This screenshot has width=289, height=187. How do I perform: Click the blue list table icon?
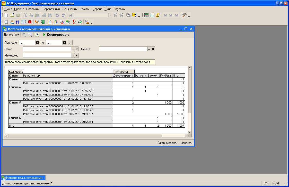click(24, 22)
